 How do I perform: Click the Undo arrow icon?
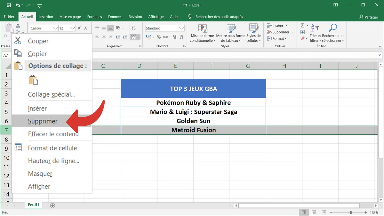[x=18, y=5]
